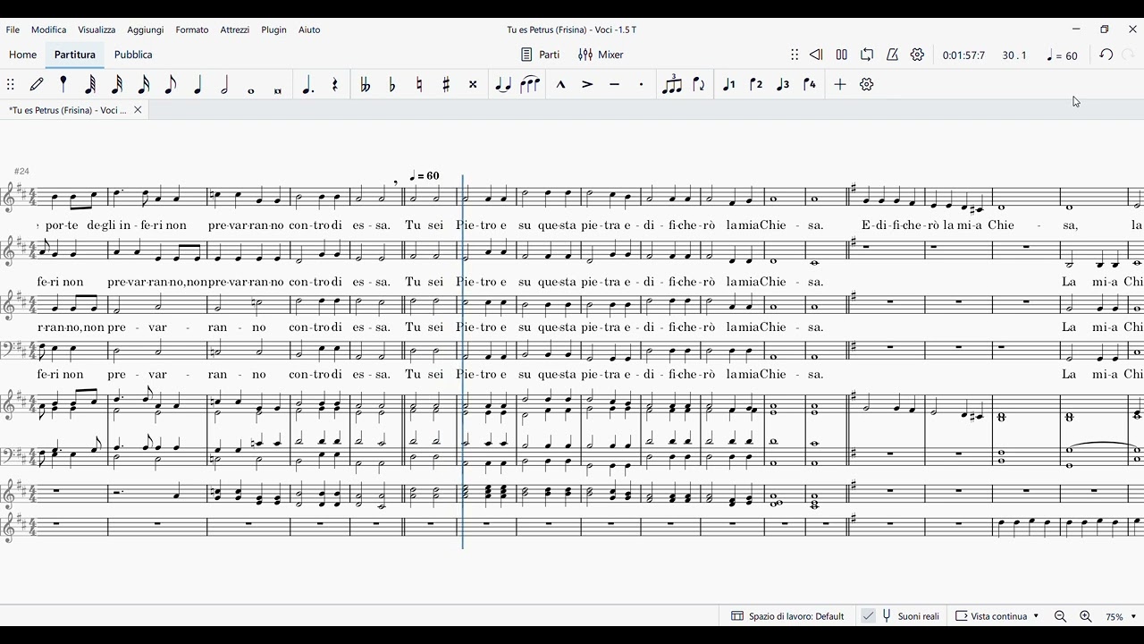
Task: Add a staccato articulation
Action: pos(641,84)
